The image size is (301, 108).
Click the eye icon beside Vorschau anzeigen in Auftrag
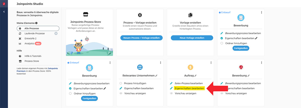pos(171,93)
